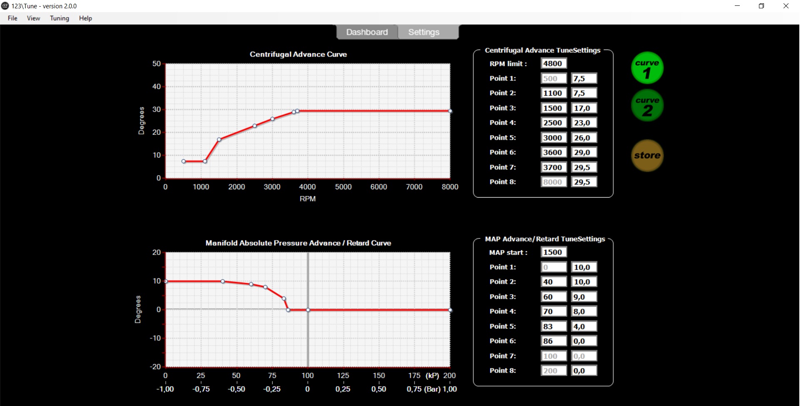The width and height of the screenshot is (806, 406).
Task: Open the Tuning menu
Action: pyautogui.click(x=60, y=18)
